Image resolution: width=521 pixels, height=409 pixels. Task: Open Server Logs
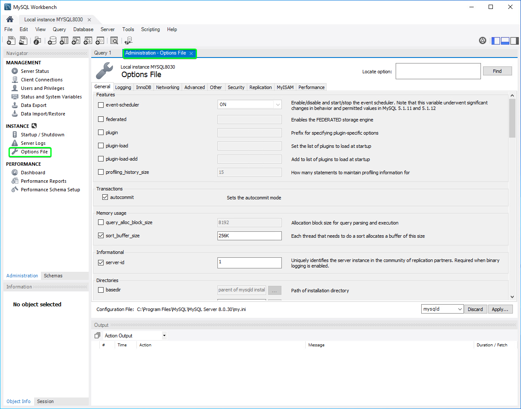pyautogui.click(x=33, y=143)
